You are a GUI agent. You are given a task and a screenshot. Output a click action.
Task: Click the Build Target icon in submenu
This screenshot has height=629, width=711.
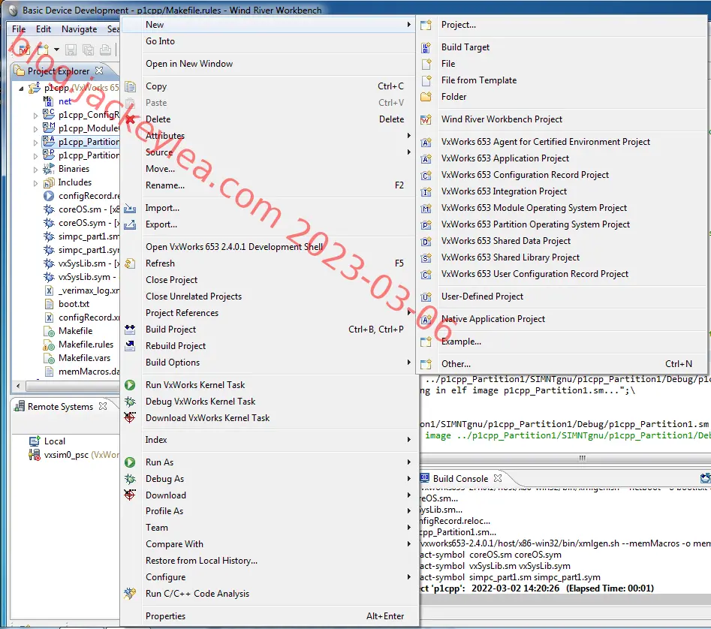coord(426,47)
